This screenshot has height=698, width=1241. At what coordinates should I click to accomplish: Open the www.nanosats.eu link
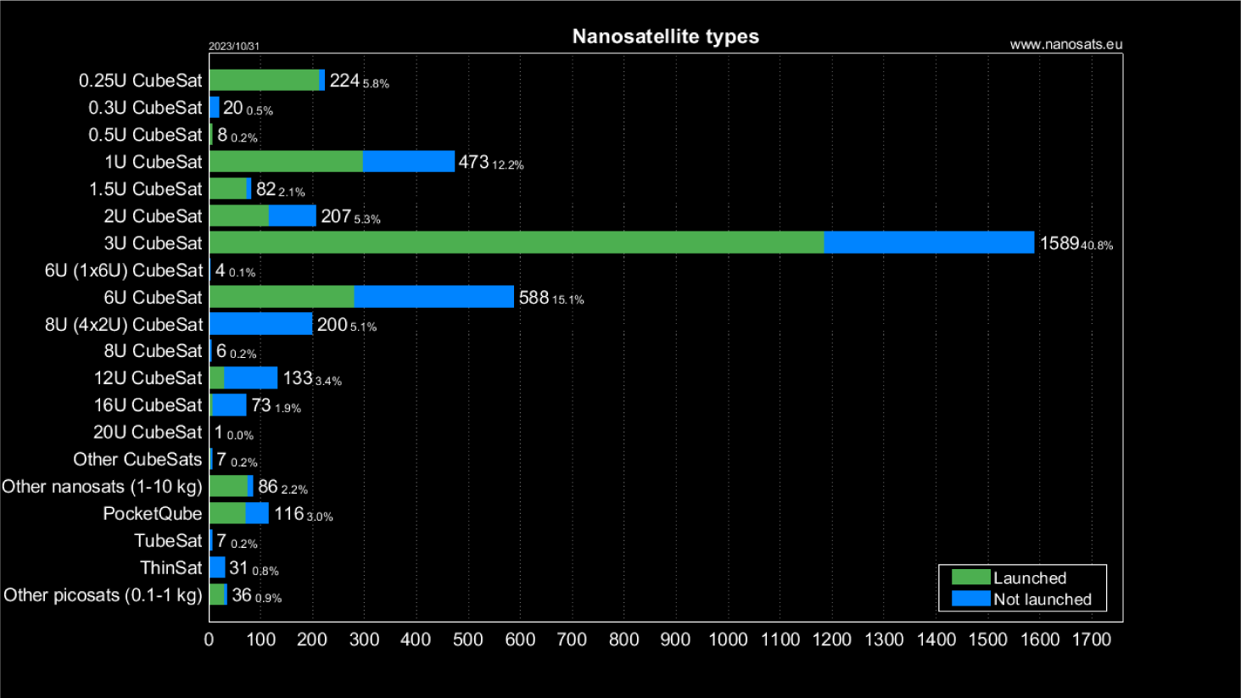(x=1065, y=45)
